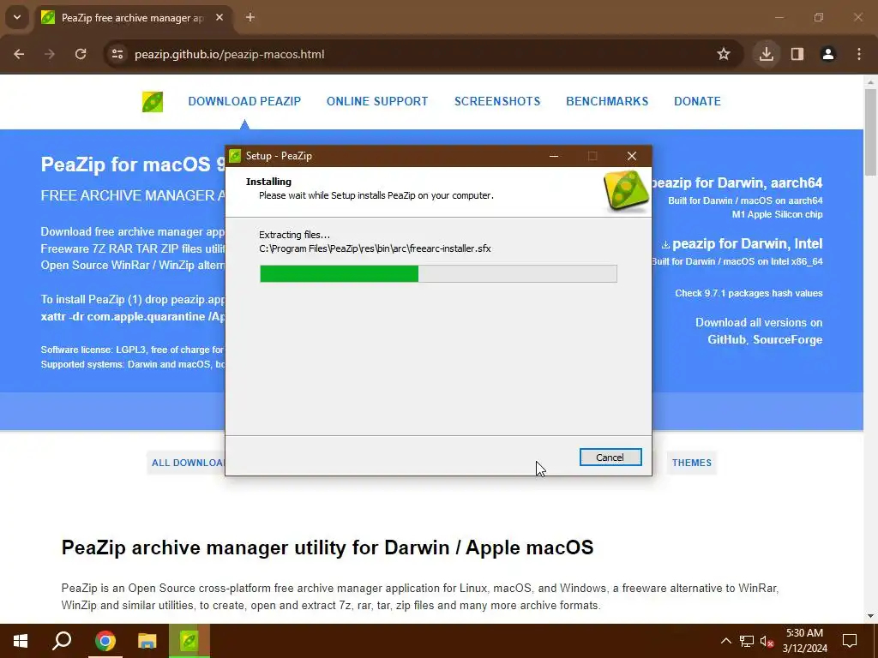Click the taskbar clock showing 5:30 AM

click(x=804, y=641)
